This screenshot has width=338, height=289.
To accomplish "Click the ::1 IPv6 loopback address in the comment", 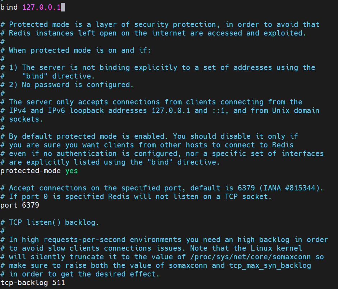I will [221, 110].
